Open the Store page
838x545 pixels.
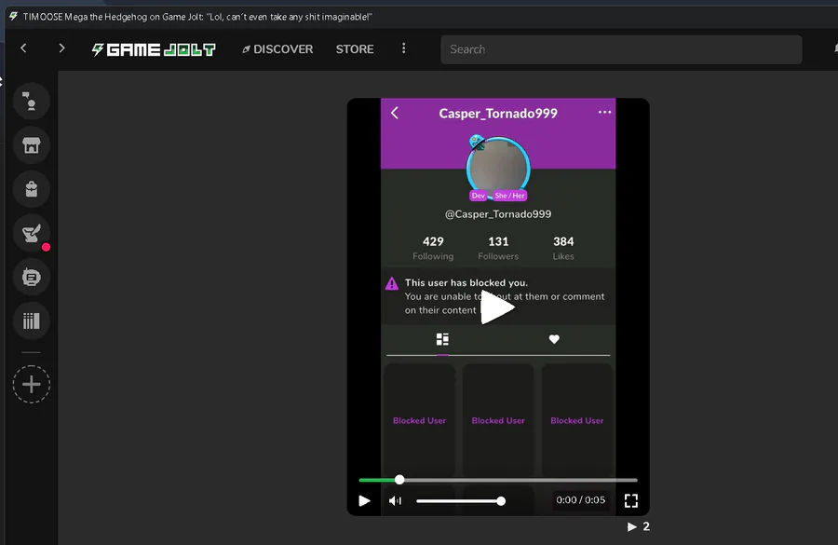pyautogui.click(x=355, y=49)
